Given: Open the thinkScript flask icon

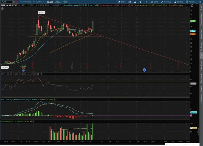Looking at the screenshot, I should tap(135, 2).
